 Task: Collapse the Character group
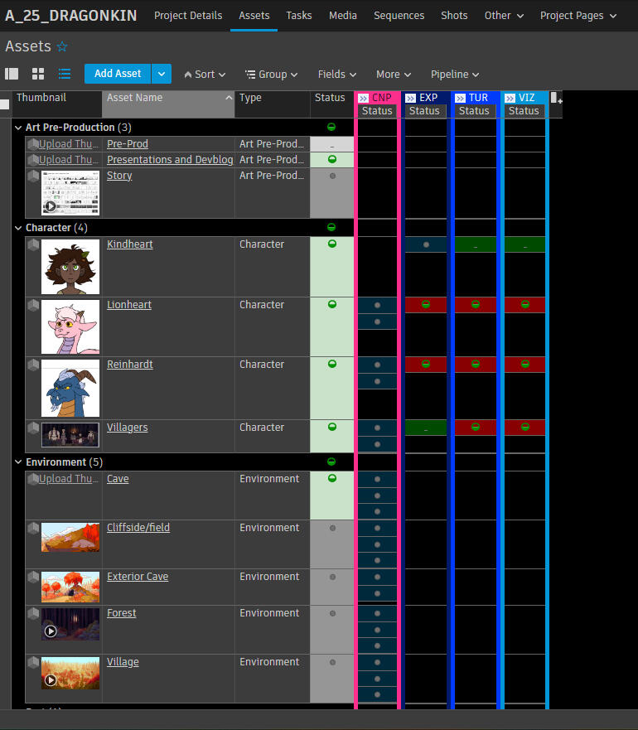pos(18,228)
